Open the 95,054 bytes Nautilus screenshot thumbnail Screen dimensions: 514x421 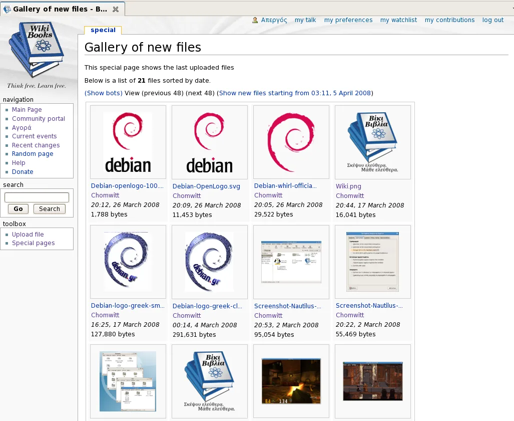pos(291,262)
